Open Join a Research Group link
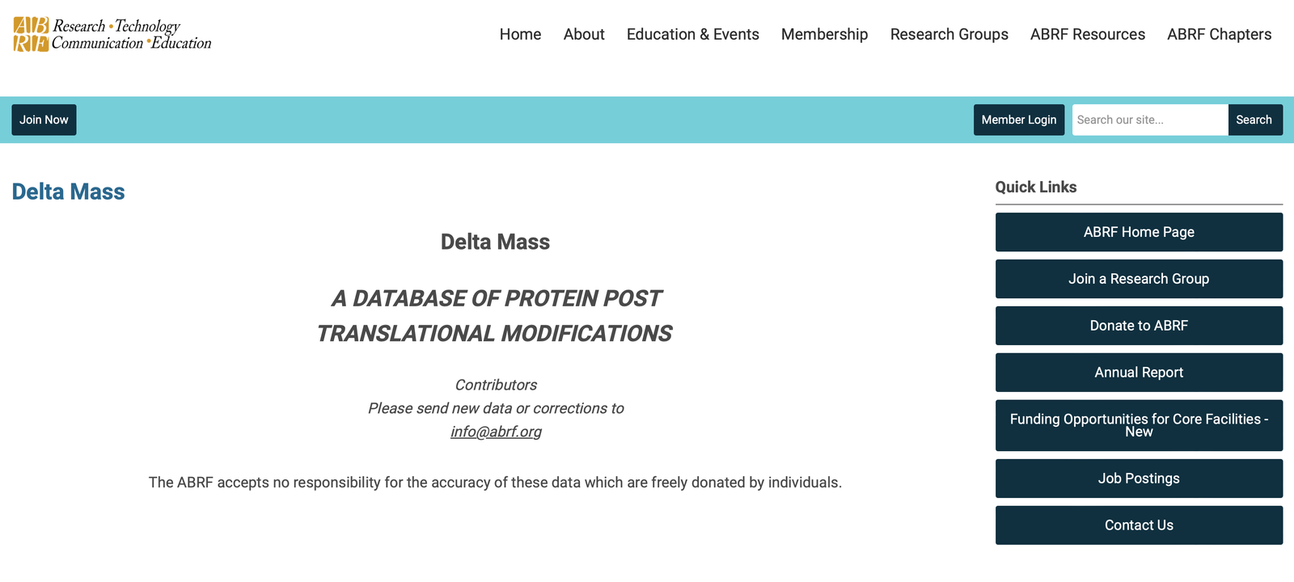 tap(1139, 279)
